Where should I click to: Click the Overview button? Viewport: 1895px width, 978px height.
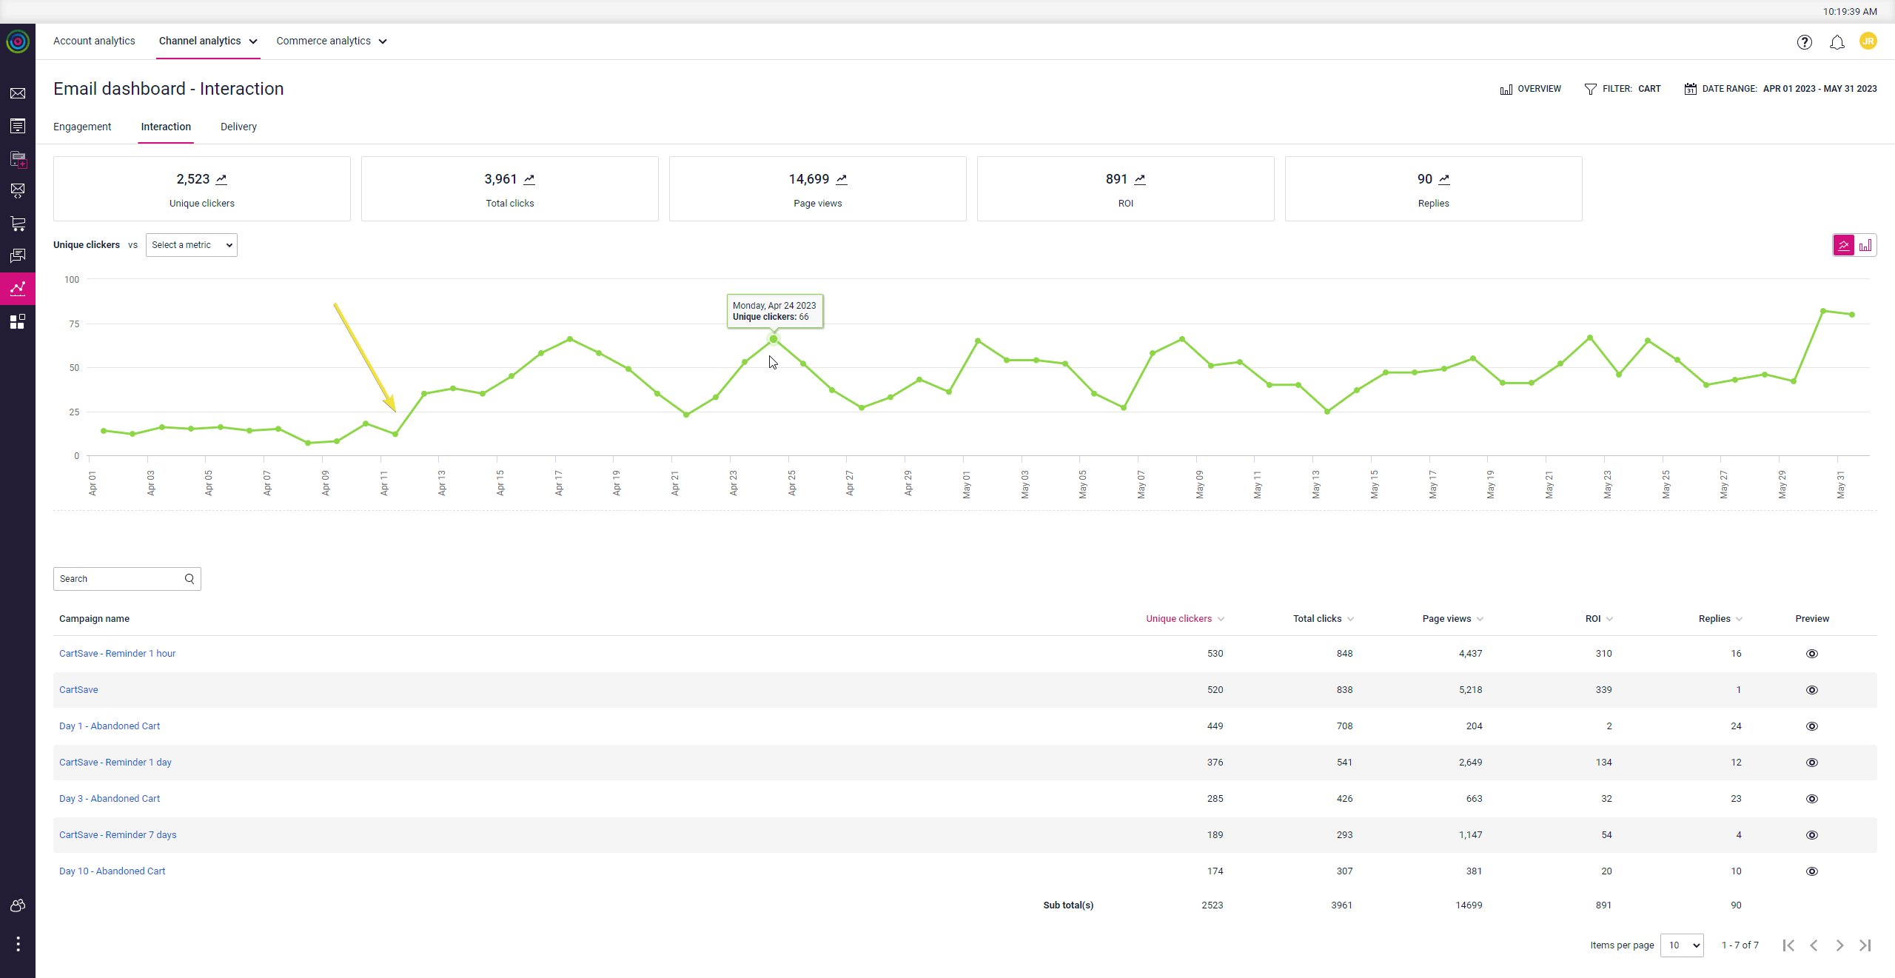(x=1530, y=89)
